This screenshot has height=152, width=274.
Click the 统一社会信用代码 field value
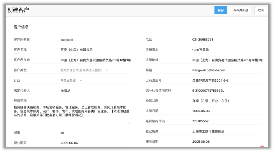point(227,91)
